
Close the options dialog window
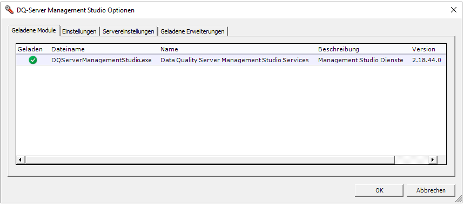453,10
